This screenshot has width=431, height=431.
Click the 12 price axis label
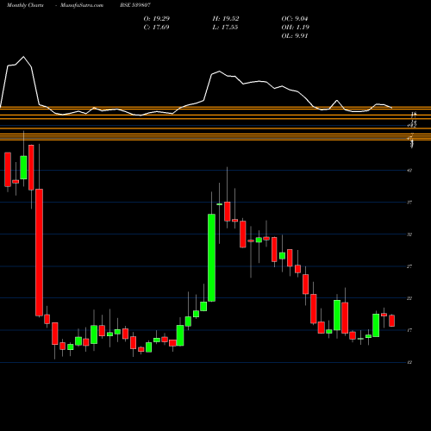point(409,362)
